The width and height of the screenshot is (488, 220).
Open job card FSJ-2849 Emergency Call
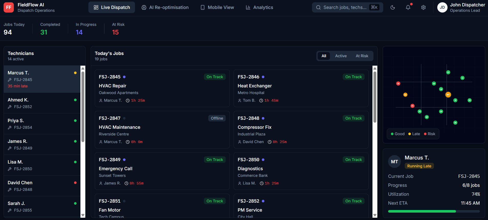(162, 171)
